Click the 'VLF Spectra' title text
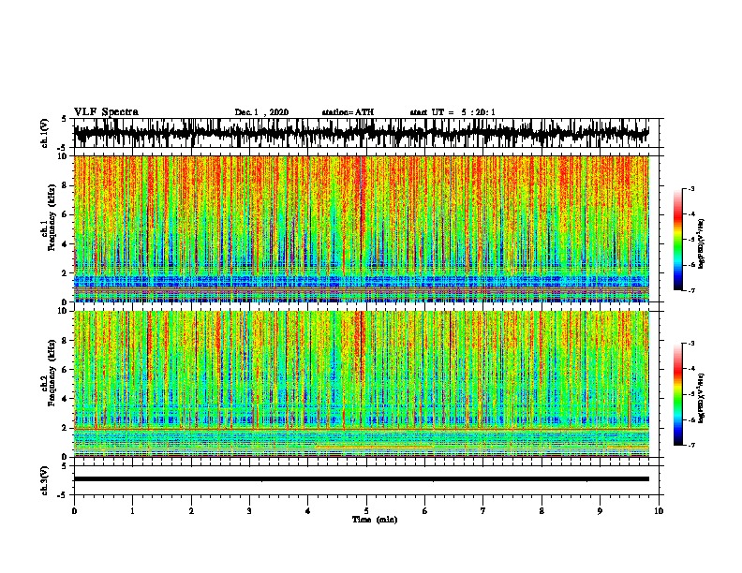This screenshot has width=742, height=573. click(106, 112)
